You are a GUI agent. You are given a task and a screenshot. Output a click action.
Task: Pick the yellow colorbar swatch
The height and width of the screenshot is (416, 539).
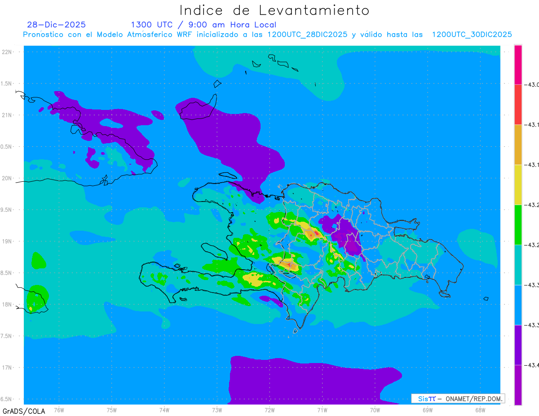click(518, 184)
